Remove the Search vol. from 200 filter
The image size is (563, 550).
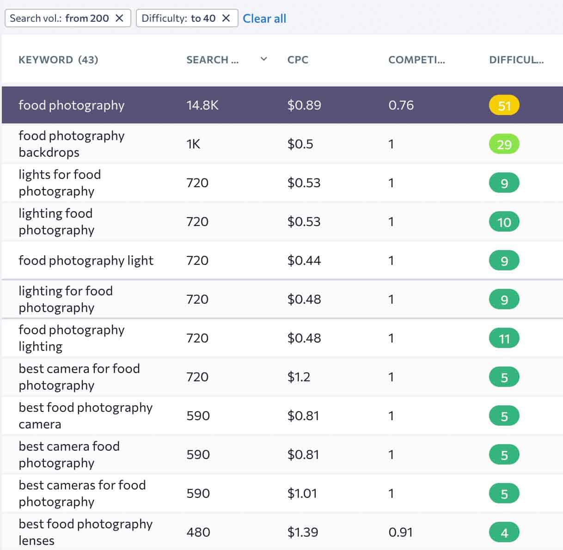coord(119,18)
